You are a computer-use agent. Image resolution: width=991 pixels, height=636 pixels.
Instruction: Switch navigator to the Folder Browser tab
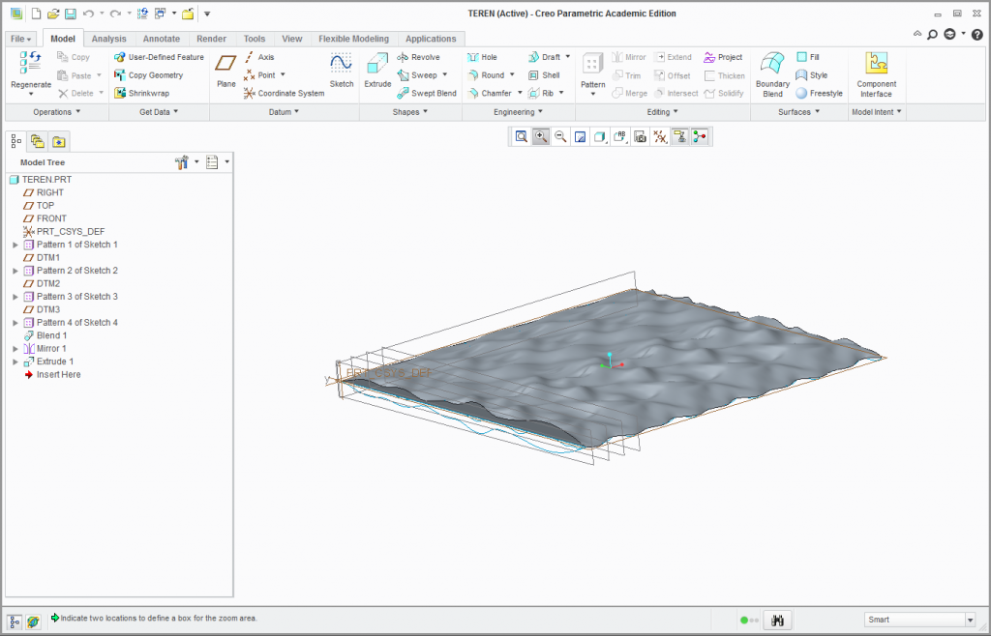coord(38,142)
